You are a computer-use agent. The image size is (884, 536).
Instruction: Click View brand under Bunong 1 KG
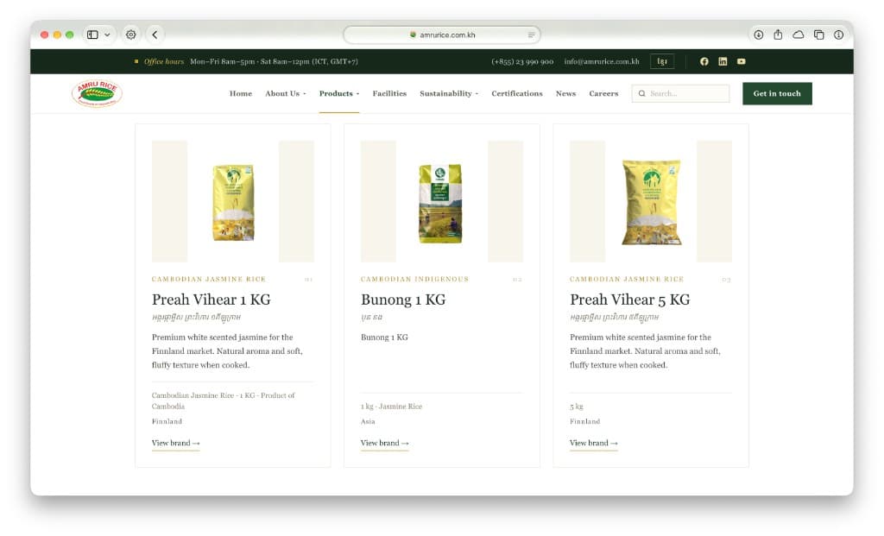[x=384, y=444]
